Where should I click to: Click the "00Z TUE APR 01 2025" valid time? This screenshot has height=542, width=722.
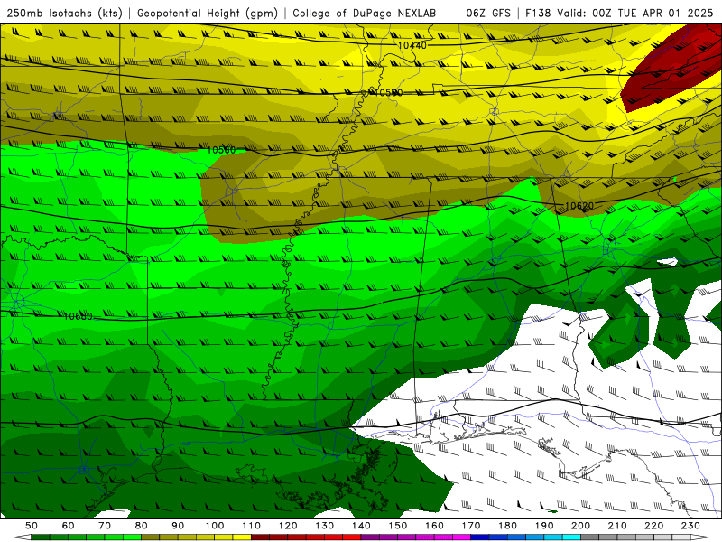coord(653,14)
